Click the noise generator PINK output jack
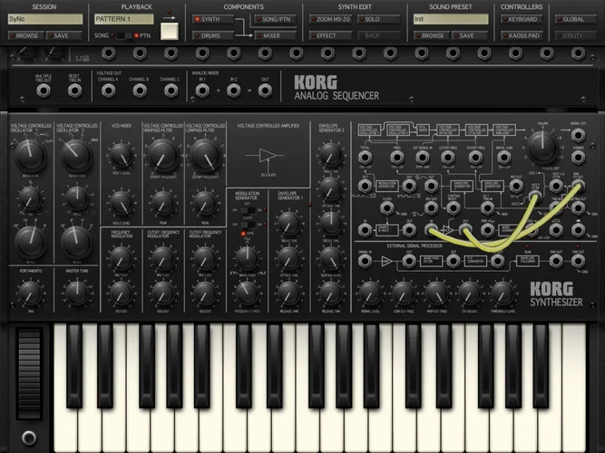Image resolution: width=605 pixels, height=453 pixels. pyautogui.click(x=487, y=230)
